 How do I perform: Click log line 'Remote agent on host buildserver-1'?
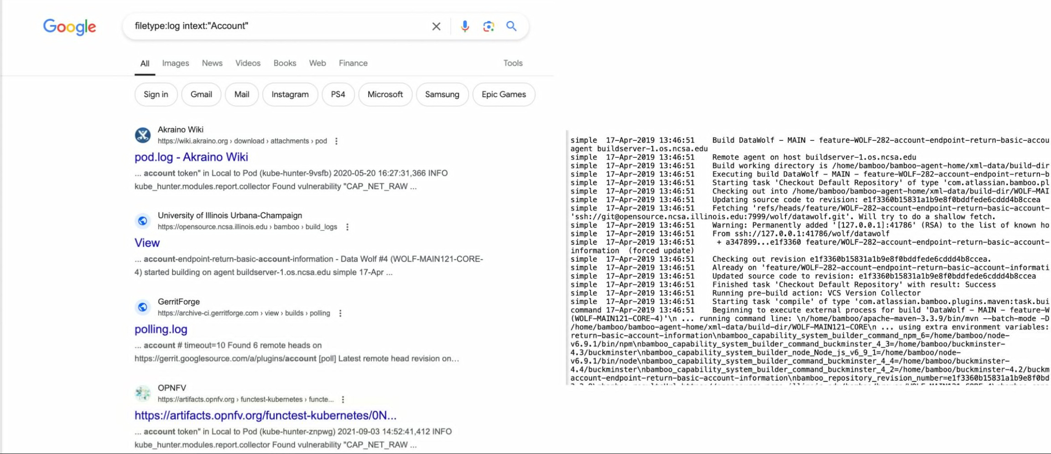(744, 157)
